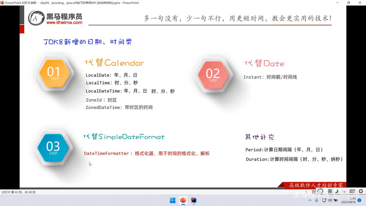Screen dimensions: 366x206
Task: Click the red DateTimeFormatter text
Action: coord(147,154)
